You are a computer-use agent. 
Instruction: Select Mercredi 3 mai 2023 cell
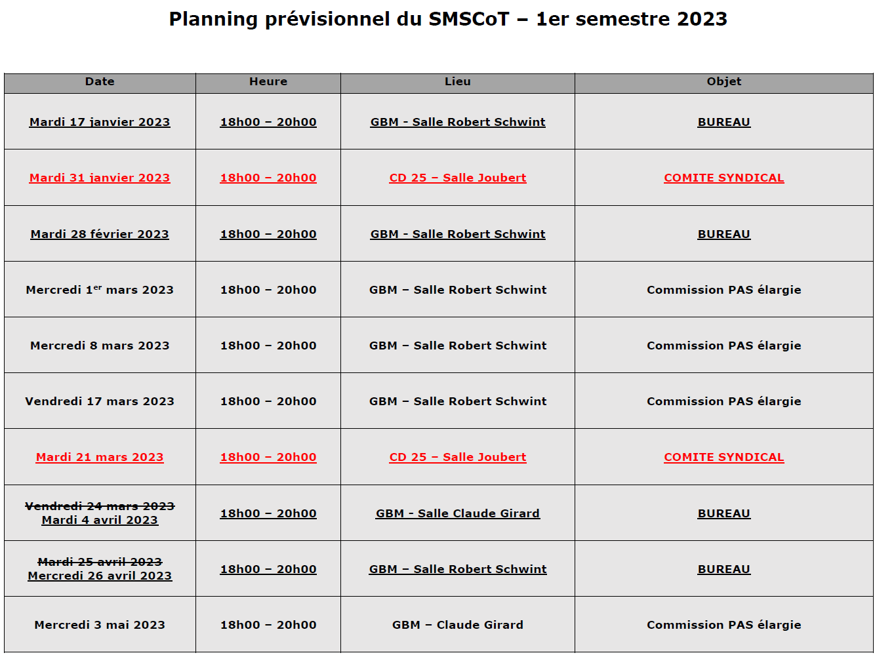[x=100, y=625]
